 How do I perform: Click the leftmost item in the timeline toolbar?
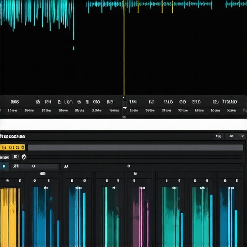(14, 102)
